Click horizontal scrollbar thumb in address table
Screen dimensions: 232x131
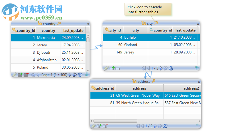(116, 121)
